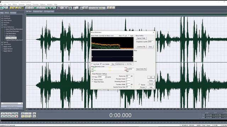Expand the Filters effects group
This screenshot has width=227, height=127.
coord(2,25)
